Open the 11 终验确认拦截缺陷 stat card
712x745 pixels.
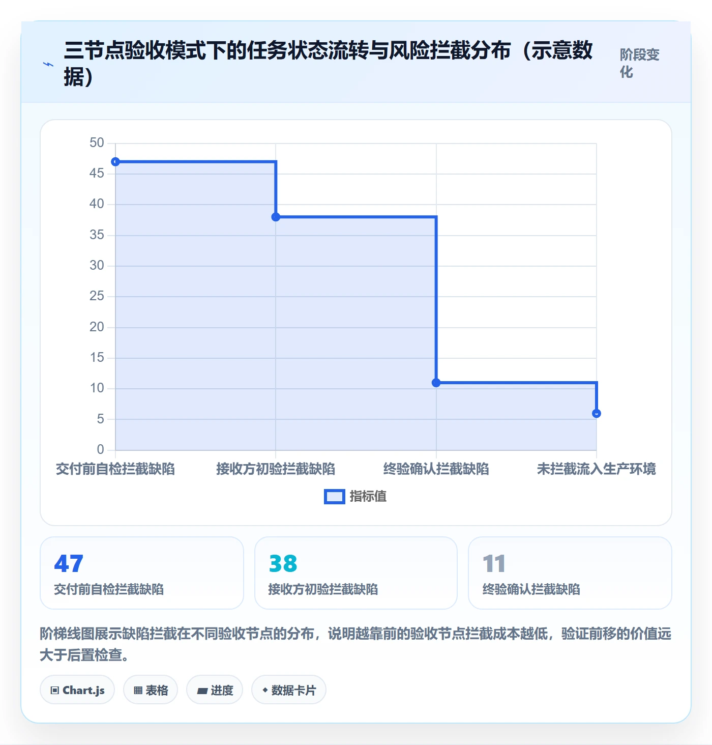pos(570,573)
